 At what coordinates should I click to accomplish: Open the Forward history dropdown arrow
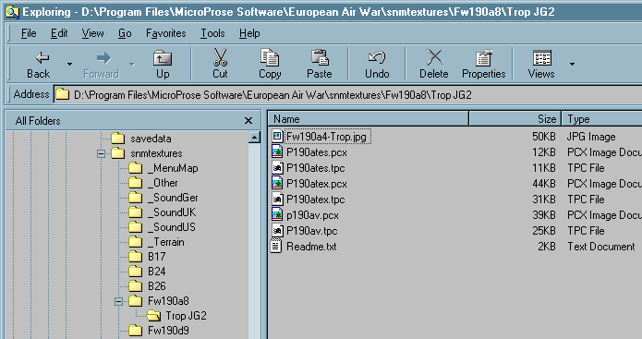131,65
